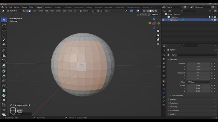Open the Material properties tab
This screenshot has height=122, width=218.
[x=163, y=105]
